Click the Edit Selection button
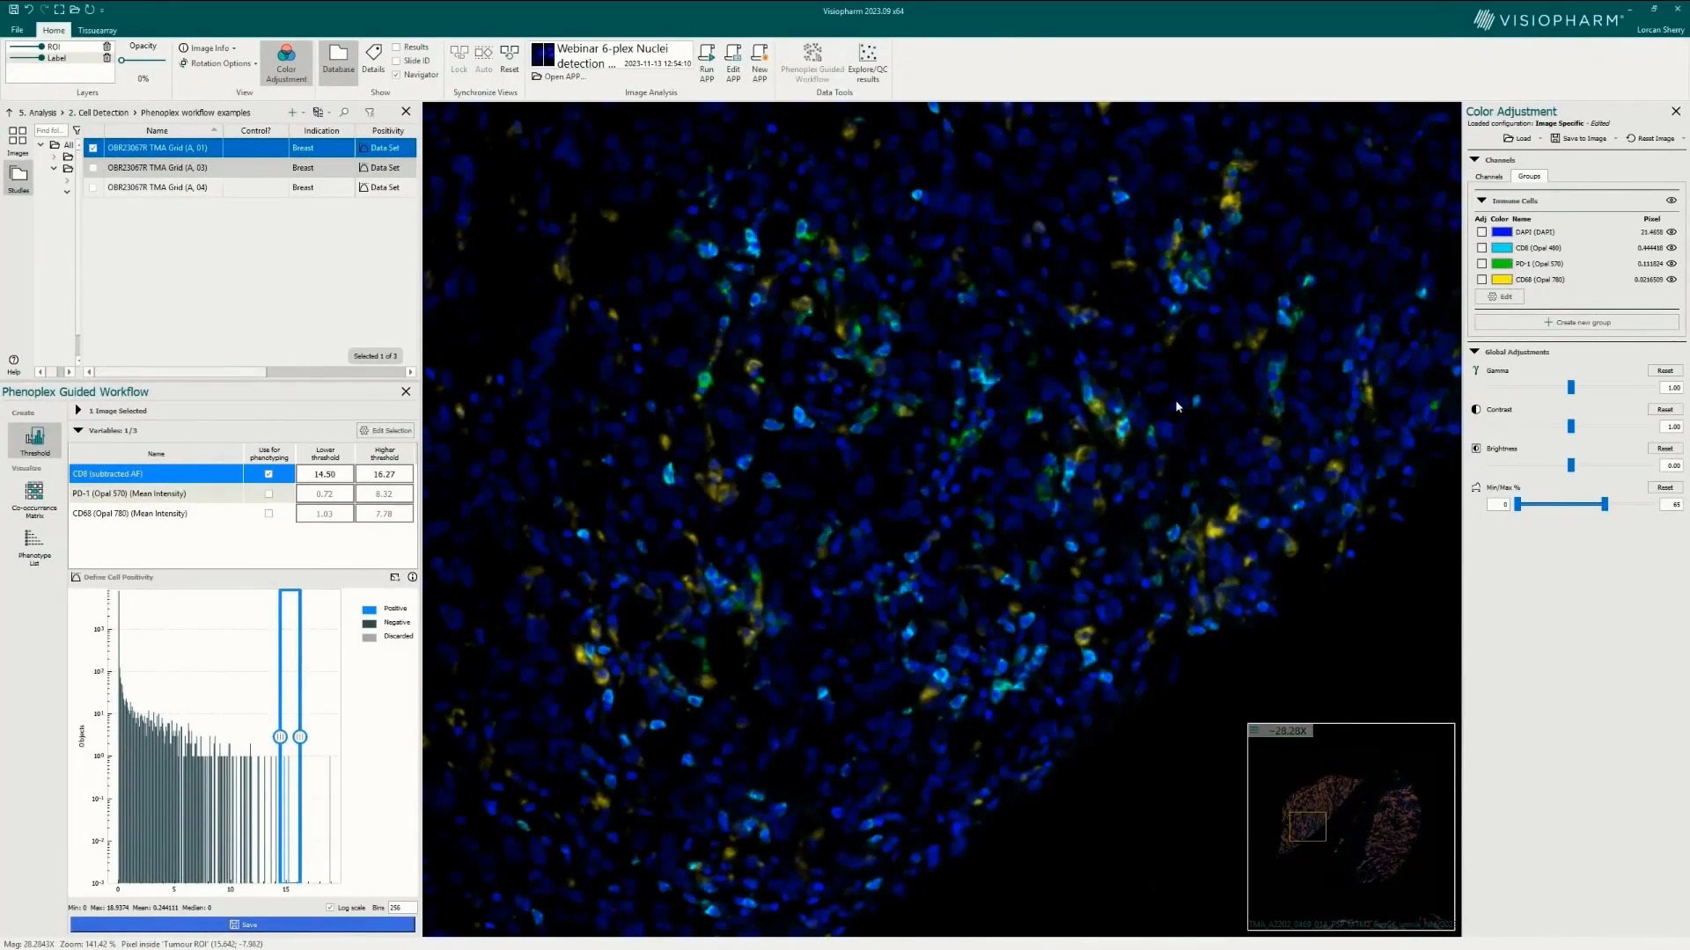Screen dimensions: 1690x950 coord(386,430)
